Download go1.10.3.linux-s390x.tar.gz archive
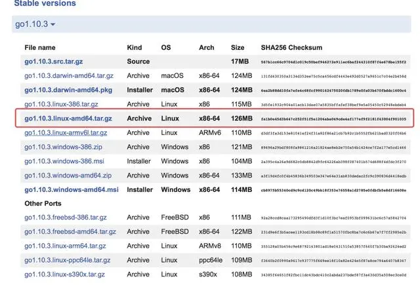Viewport: 420px width, 285px height. point(64,275)
